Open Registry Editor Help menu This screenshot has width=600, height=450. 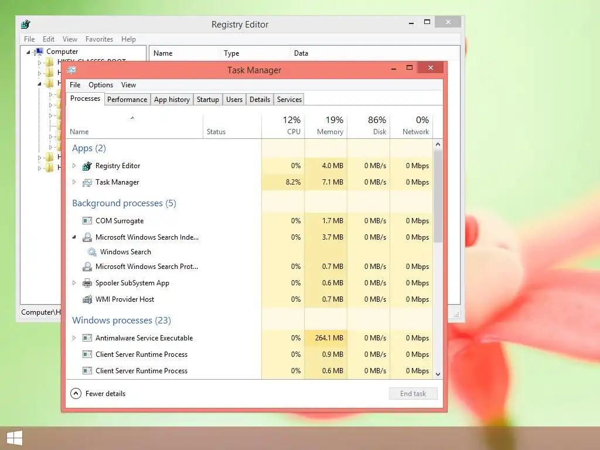(128, 39)
